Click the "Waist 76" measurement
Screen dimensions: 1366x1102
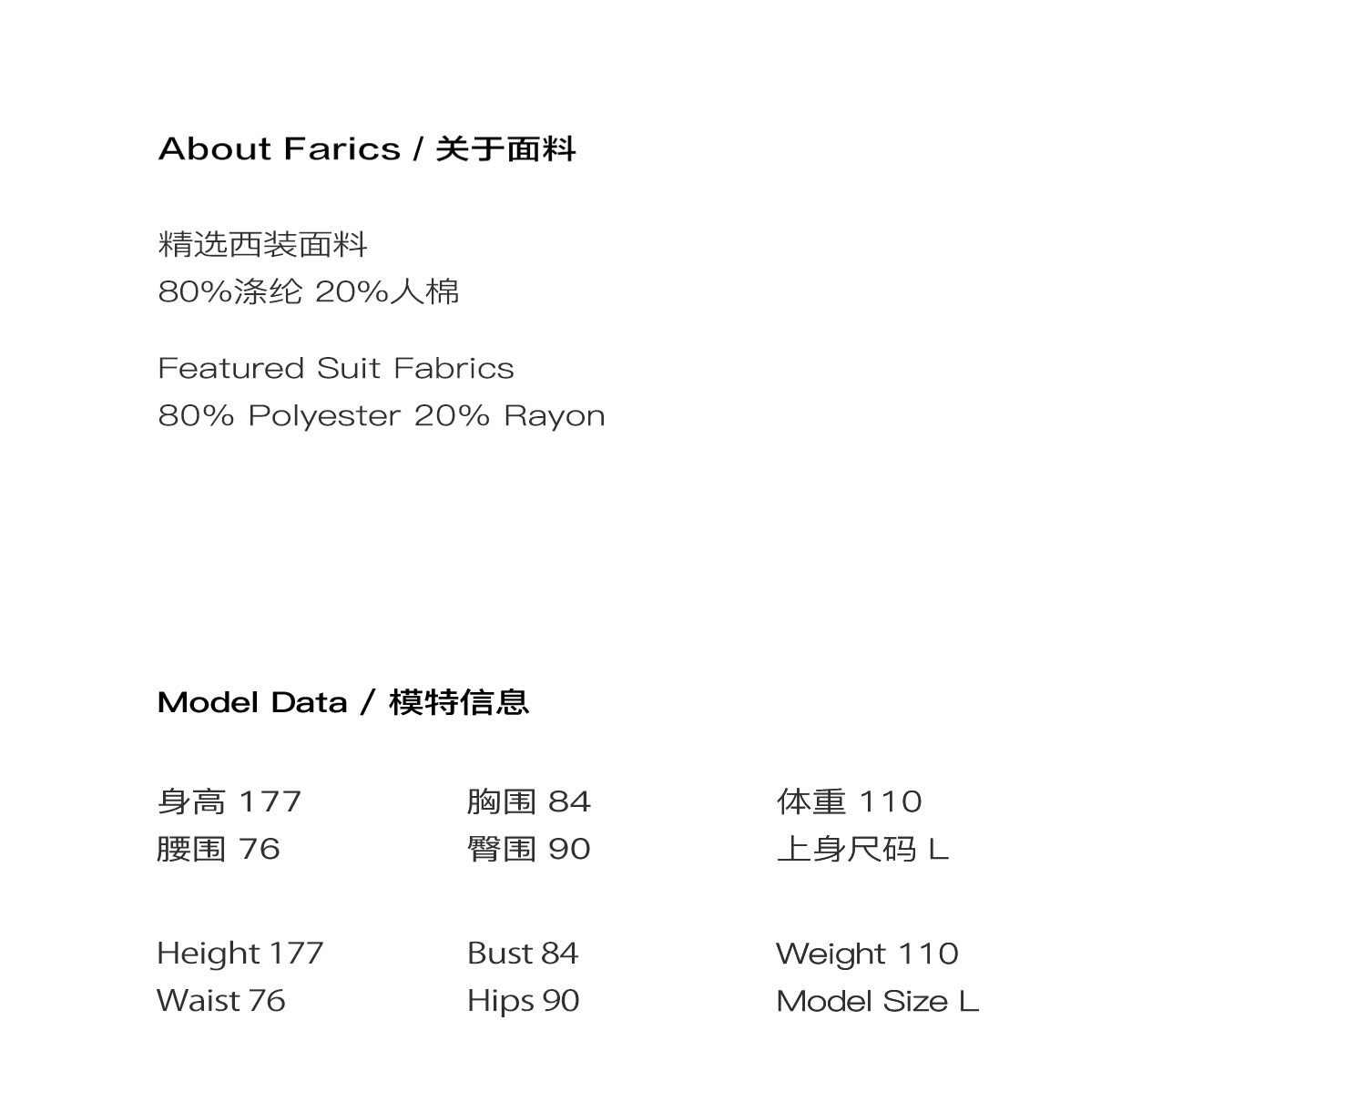220,1001
